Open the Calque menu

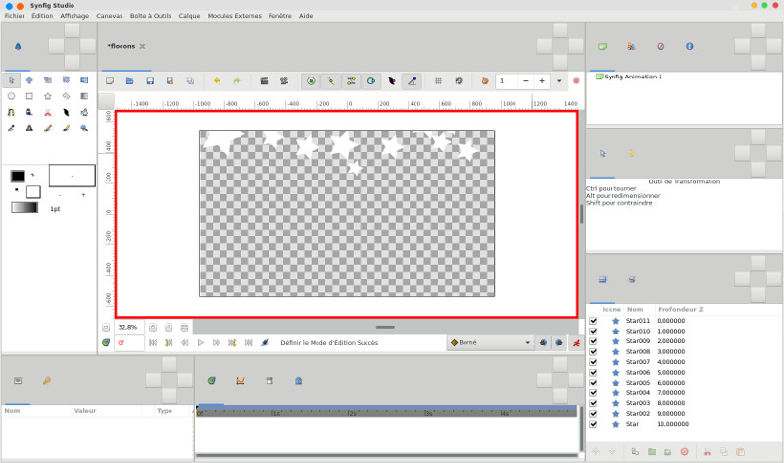[189, 16]
